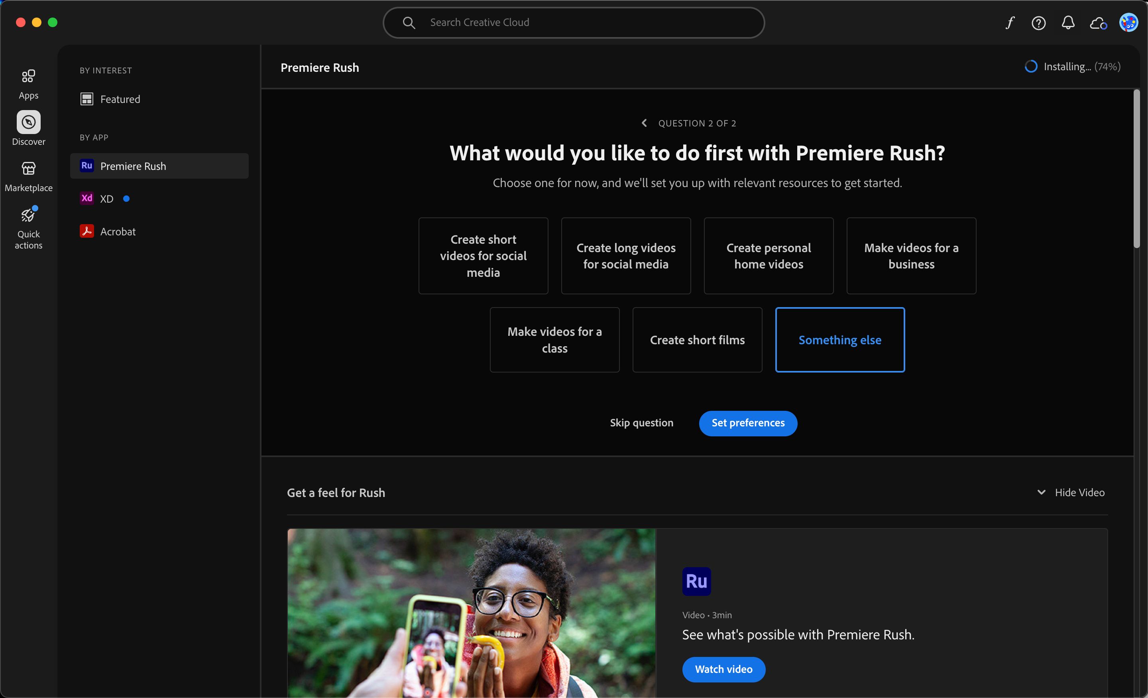Click the Premiere Rush page title
This screenshot has width=1148, height=698.
point(320,68)
